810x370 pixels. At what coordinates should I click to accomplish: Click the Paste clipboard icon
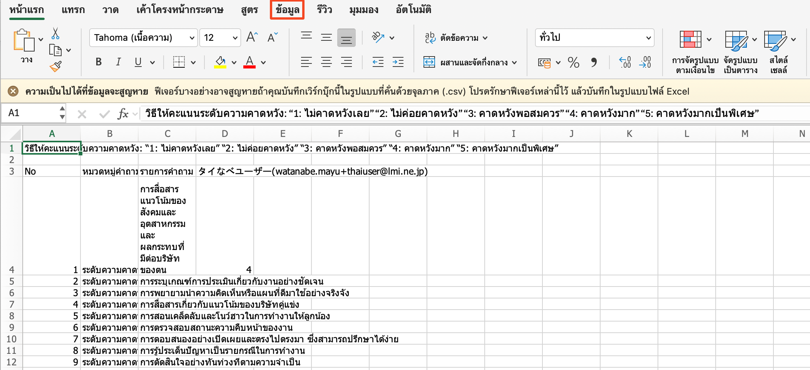coord(24,40)
